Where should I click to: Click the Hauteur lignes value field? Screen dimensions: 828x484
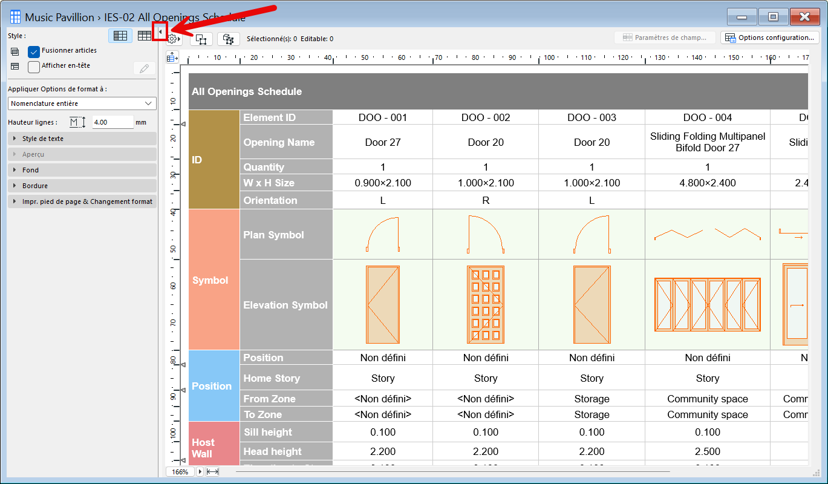pyautogui.click(x=112, y=122)
